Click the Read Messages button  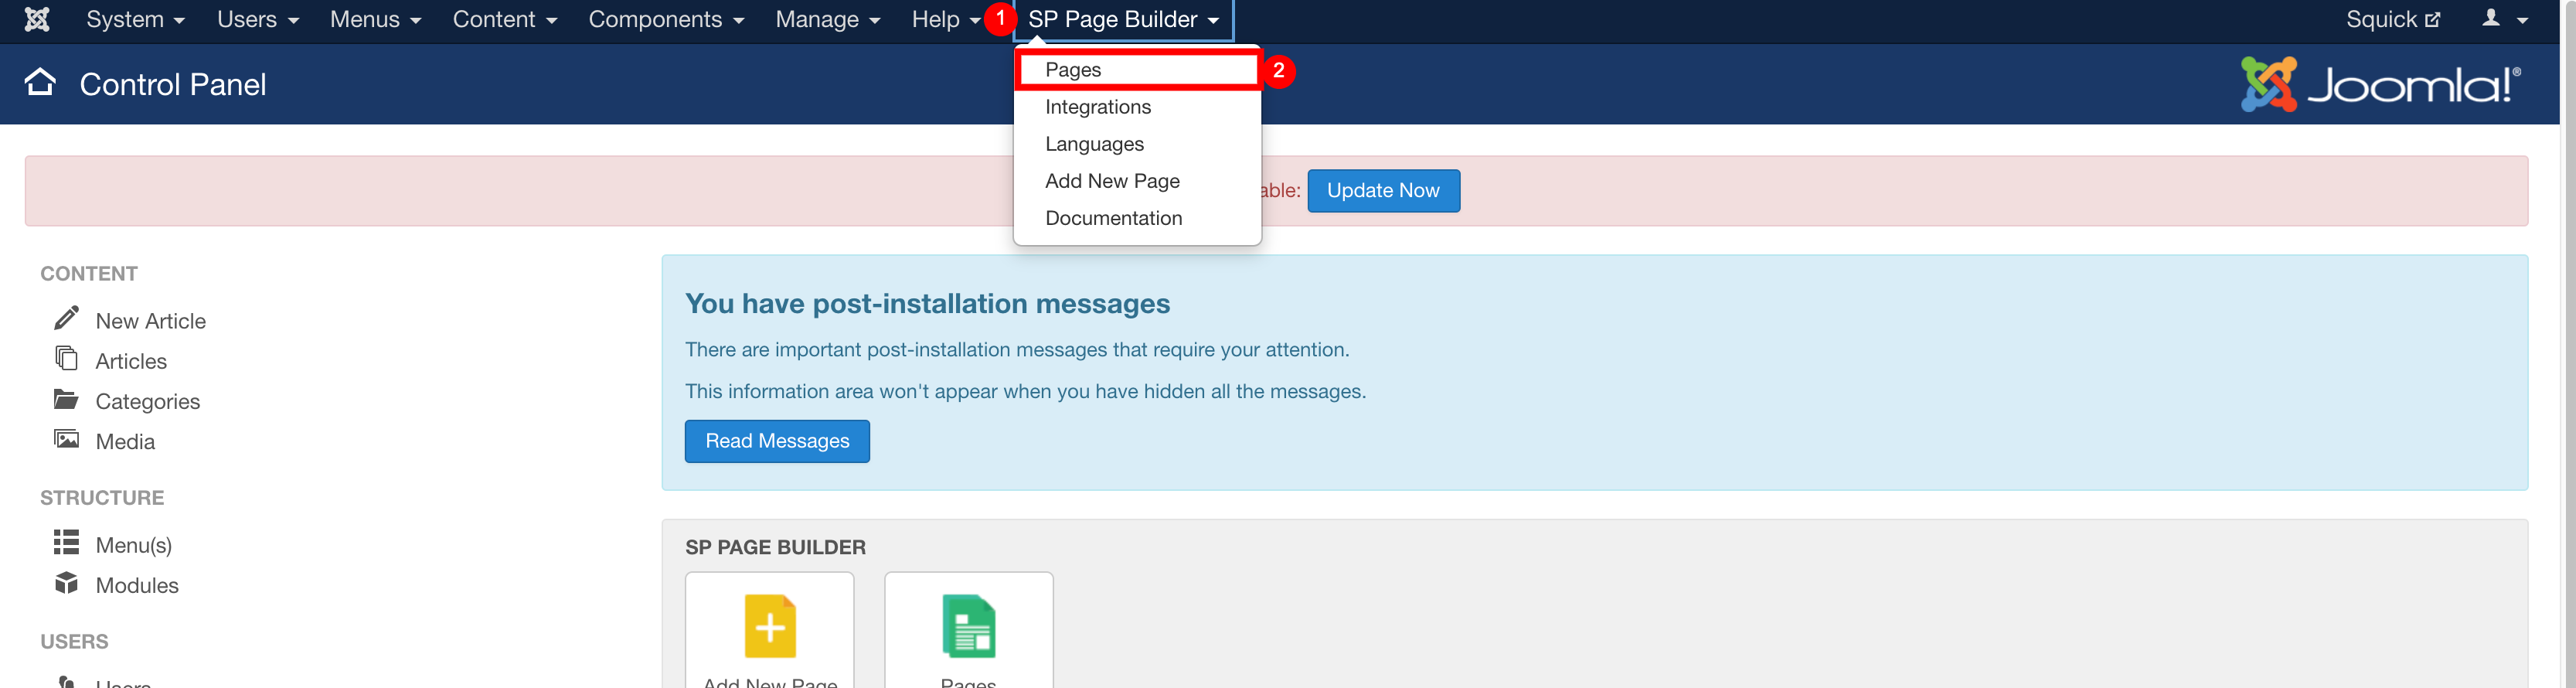[777, 441]
